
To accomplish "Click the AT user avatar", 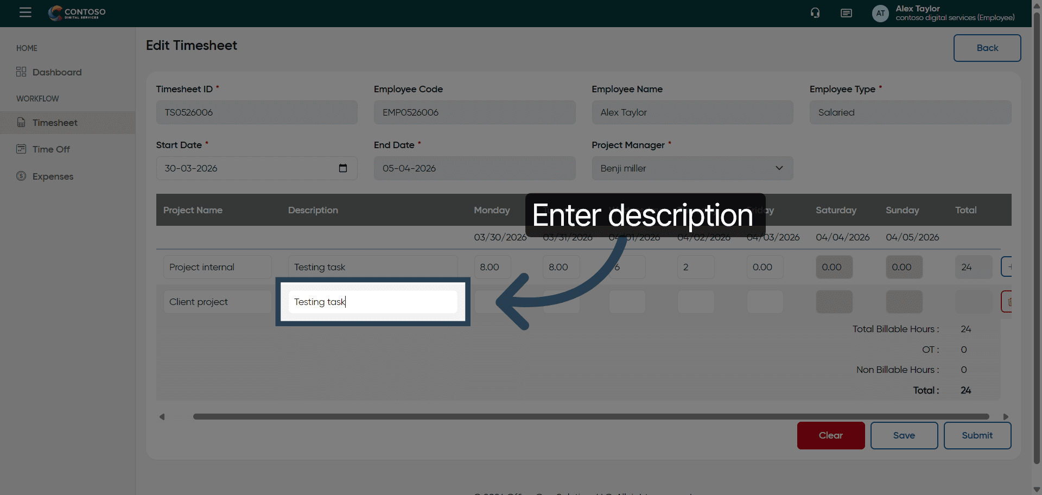I will (880, 14).
